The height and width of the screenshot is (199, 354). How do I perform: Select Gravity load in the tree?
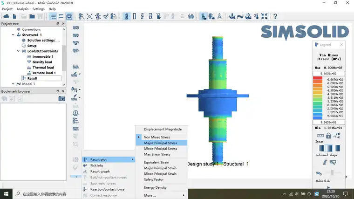click(x=42, y=62)
